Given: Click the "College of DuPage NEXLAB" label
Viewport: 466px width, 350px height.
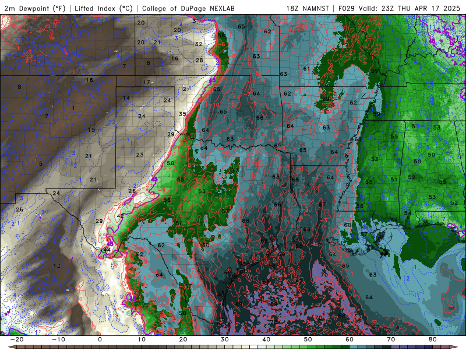Looking at the screenshot, I should coord(188,8).
